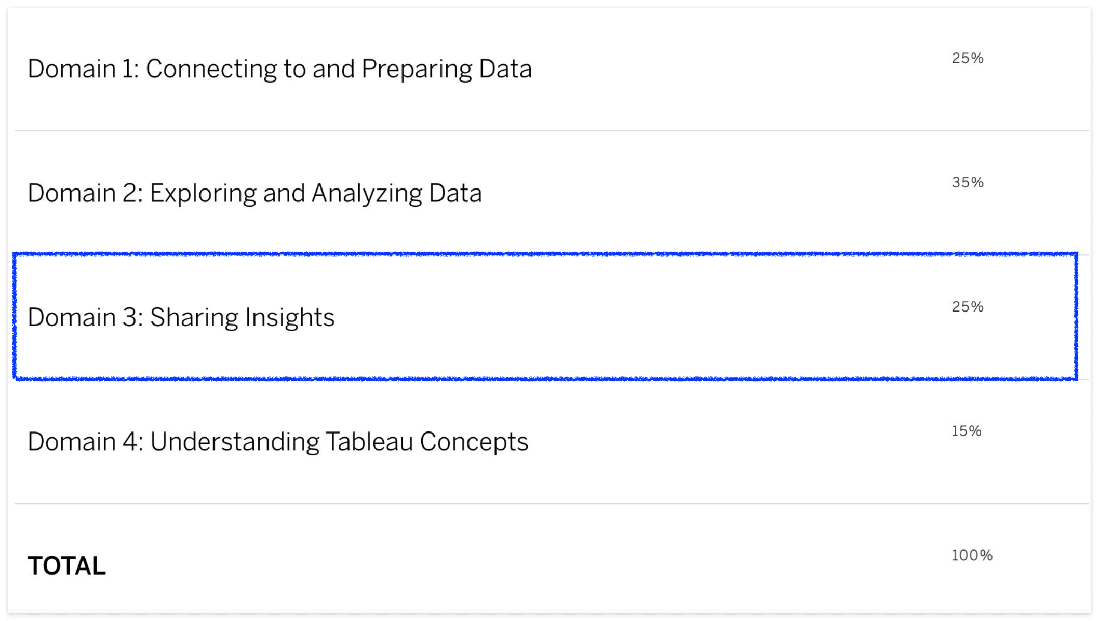Viewport: 1099px width, 621px height.
Task: Click the 'Domain 2:' prefix text
Action: pyautogui.click(x=85, y=193)
